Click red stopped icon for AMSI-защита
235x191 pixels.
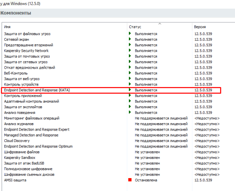(130, 180)
